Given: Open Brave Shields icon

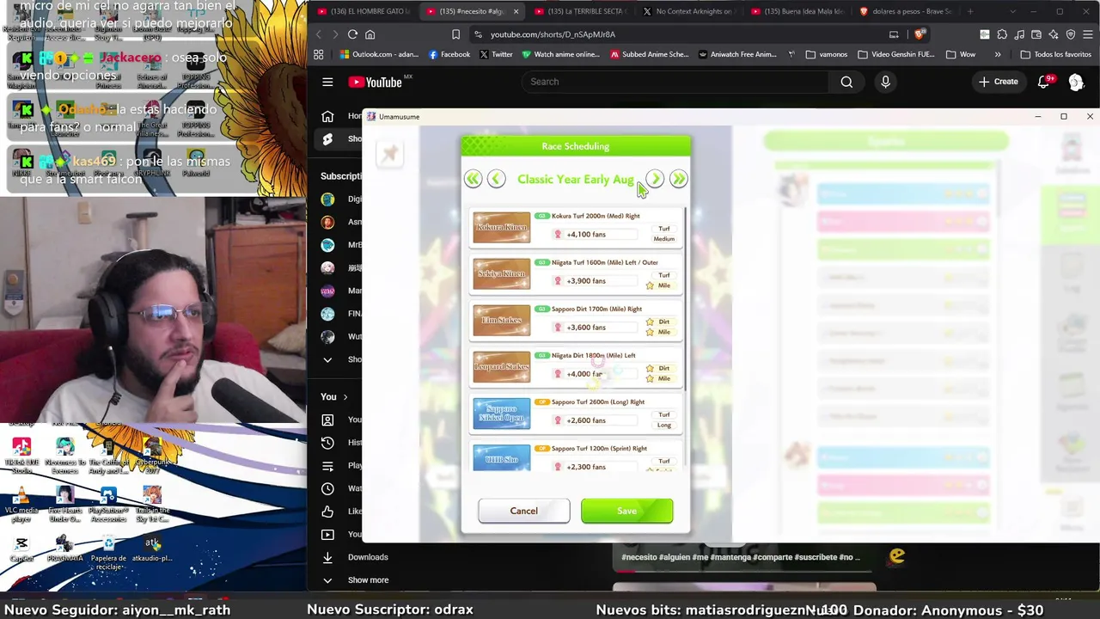Looking at the screenshot, I should (919, 34).
